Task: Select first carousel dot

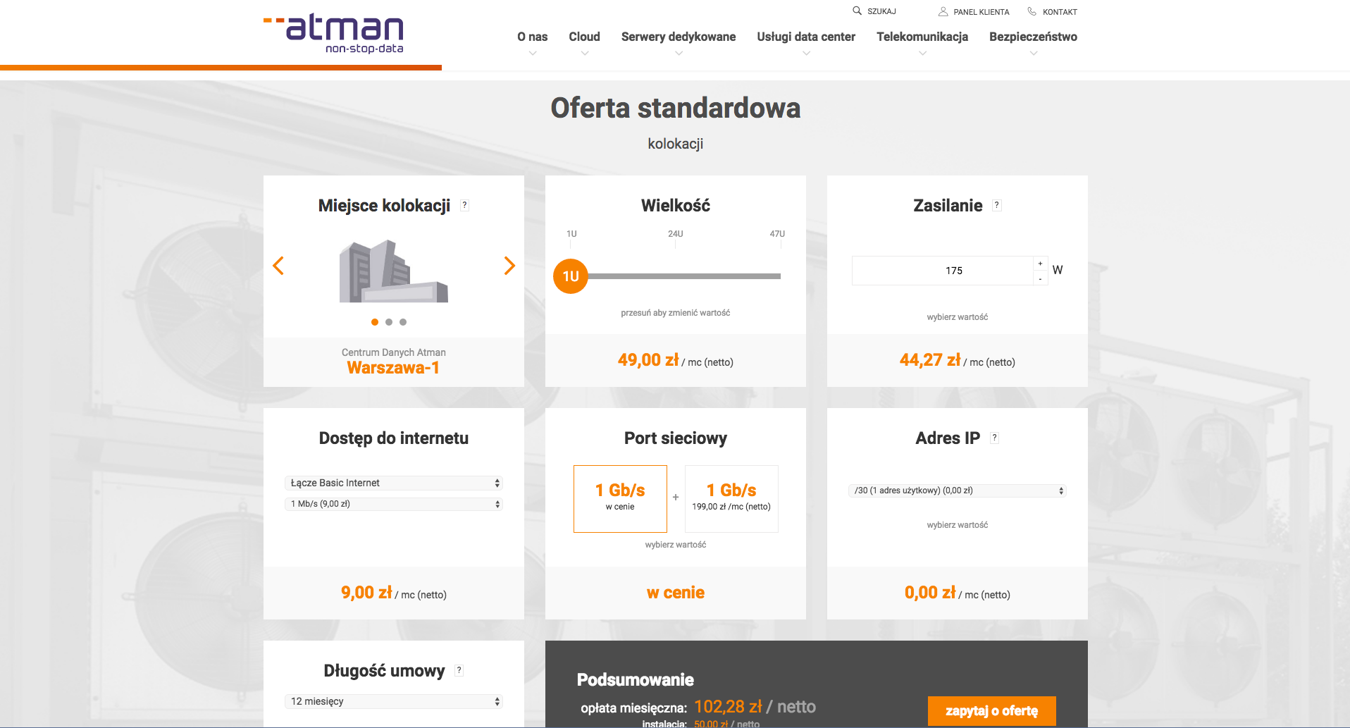Action: [x=375, y=322]
